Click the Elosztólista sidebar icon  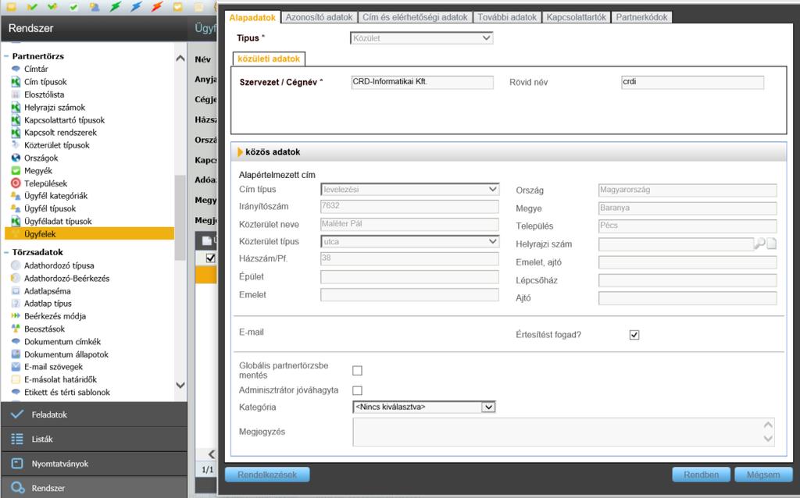coord(16,94)
